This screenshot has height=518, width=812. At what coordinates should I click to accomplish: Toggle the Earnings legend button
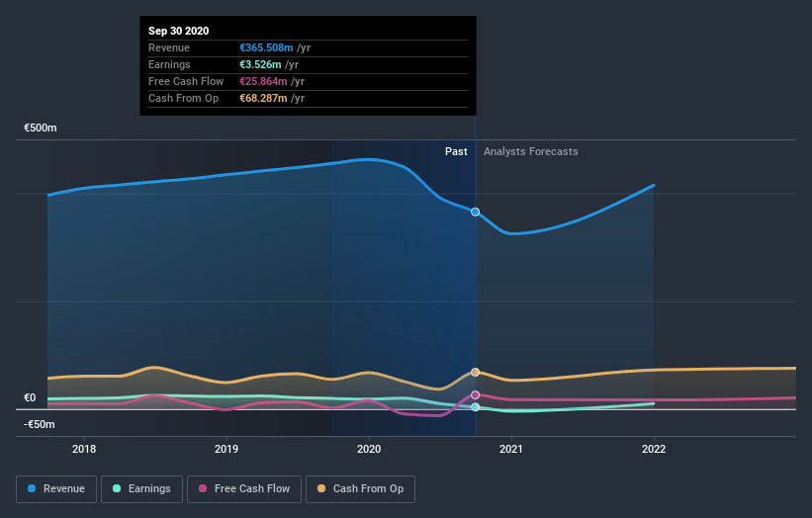(141, 489)
